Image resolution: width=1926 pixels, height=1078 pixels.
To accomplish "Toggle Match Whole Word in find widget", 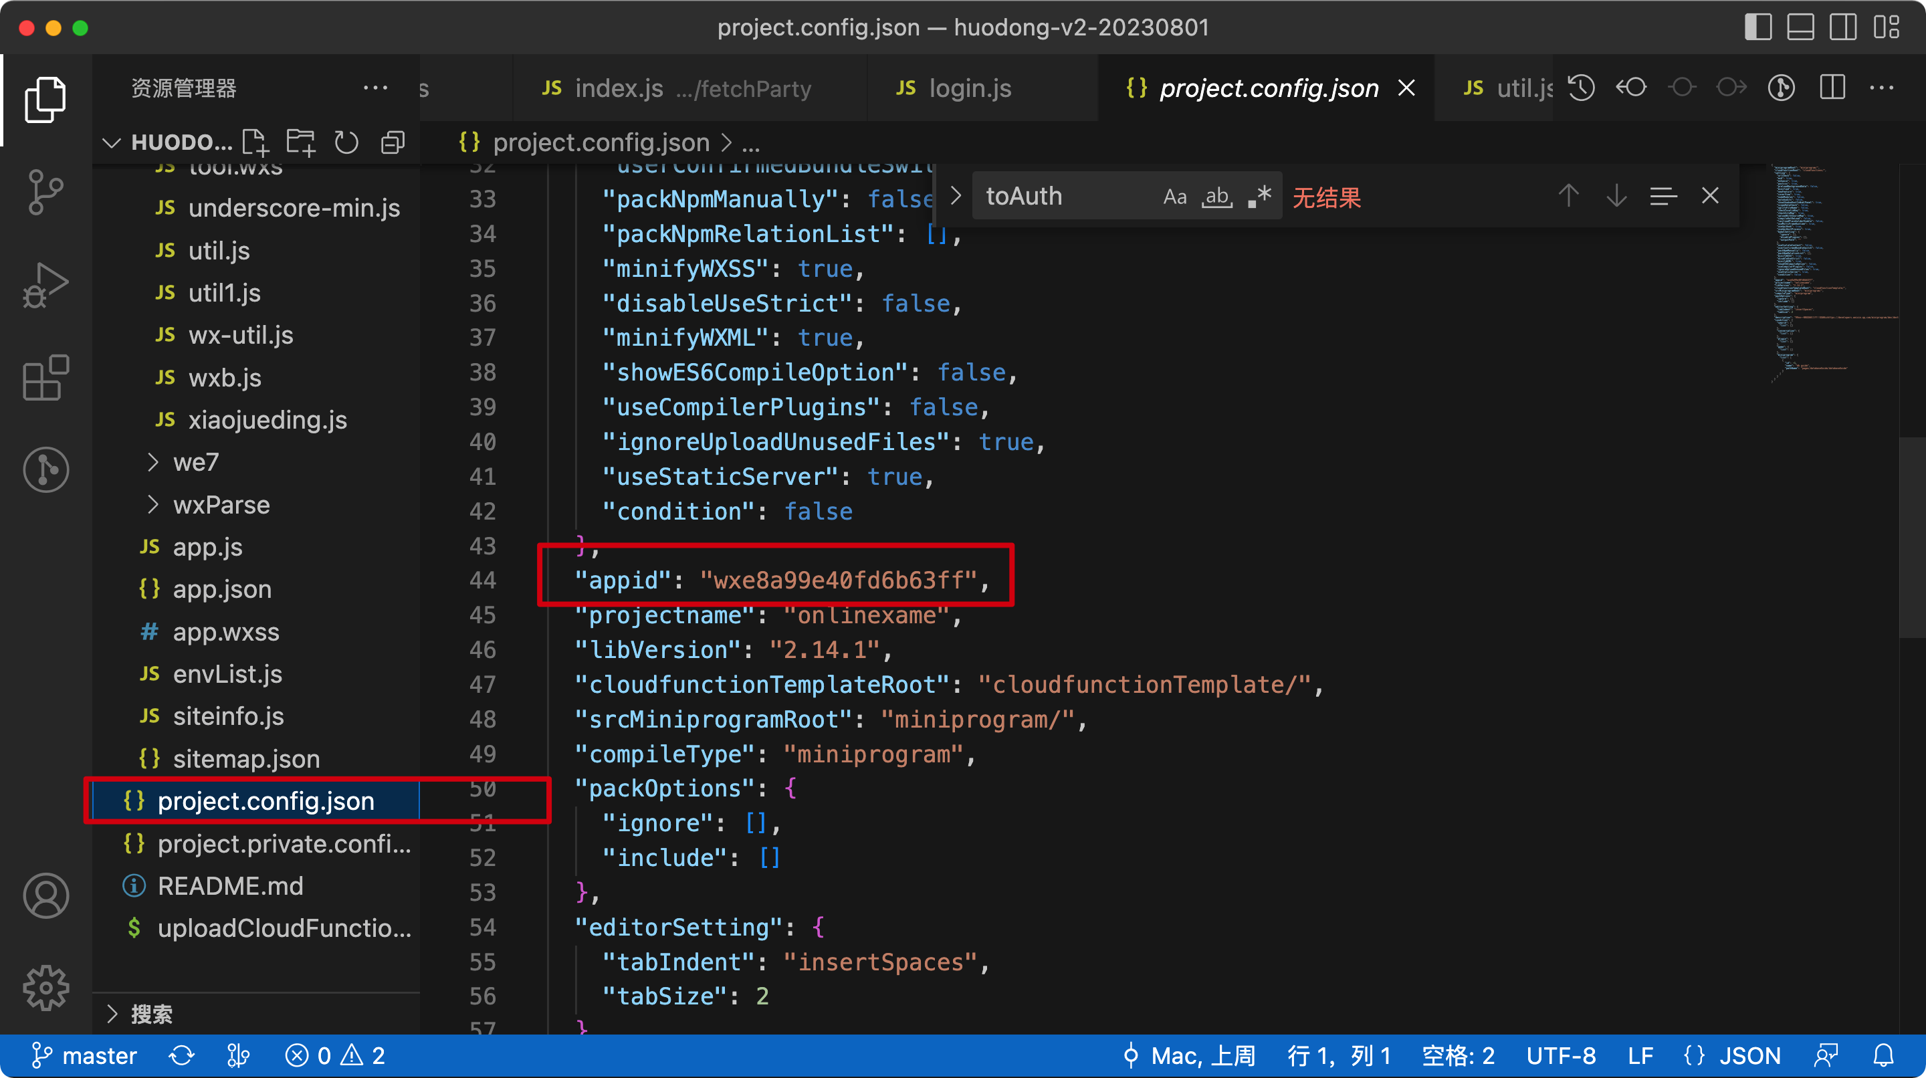I will coord(1217,197).
